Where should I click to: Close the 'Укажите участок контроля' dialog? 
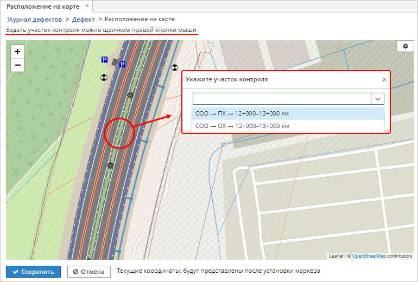(x=384, y=79)
